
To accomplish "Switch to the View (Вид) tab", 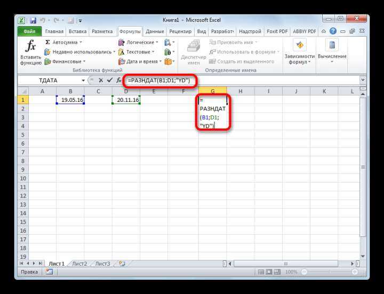I will [201, 31].
